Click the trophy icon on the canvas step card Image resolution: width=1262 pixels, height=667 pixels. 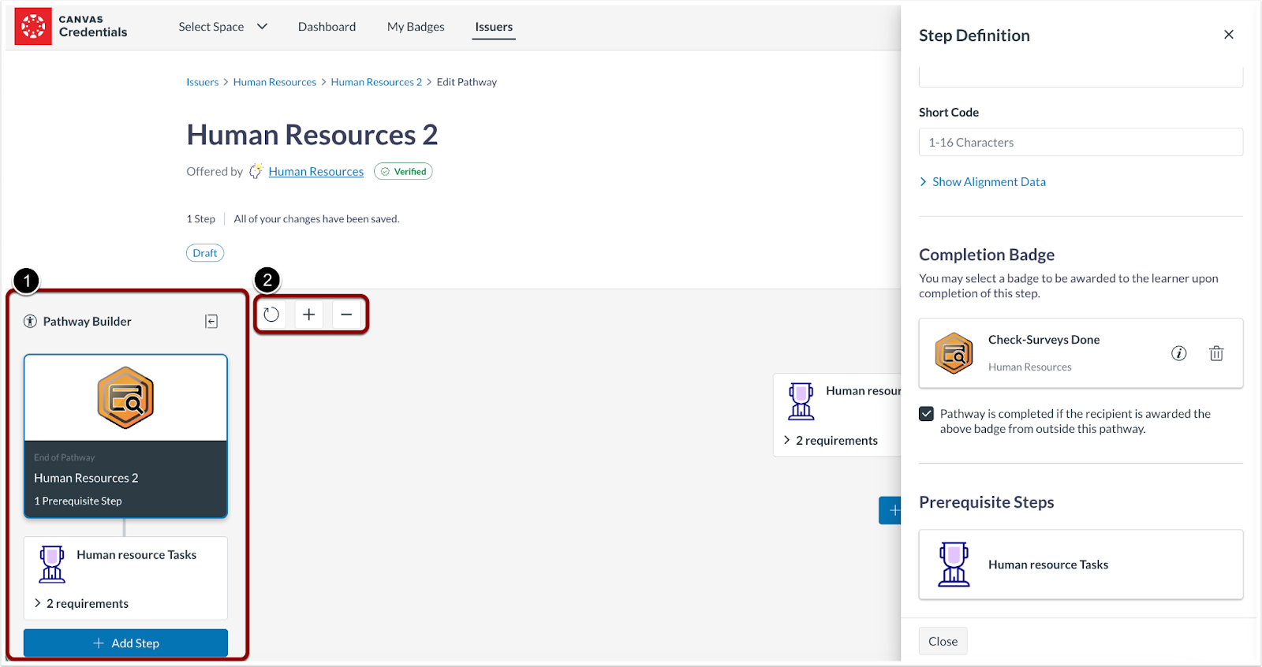click(801, 401)
